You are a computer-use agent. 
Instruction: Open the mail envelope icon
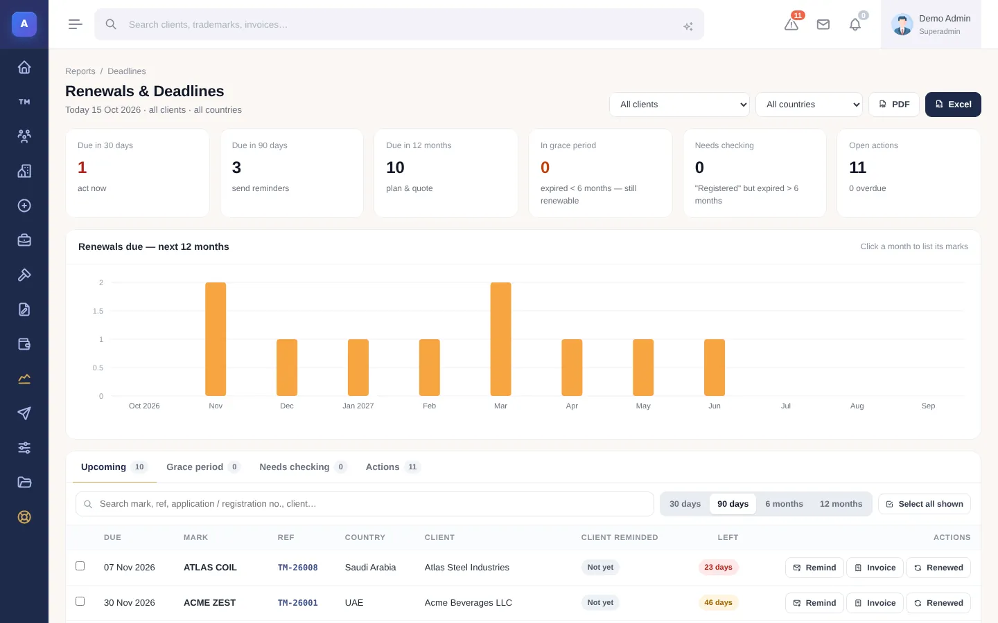tap(823, 24)
